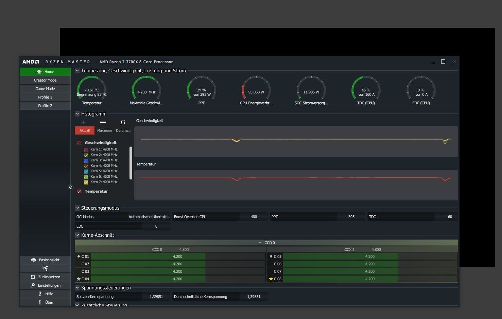Select Profile 2
This screenshot has height=319, width=502.
(45, 106)
